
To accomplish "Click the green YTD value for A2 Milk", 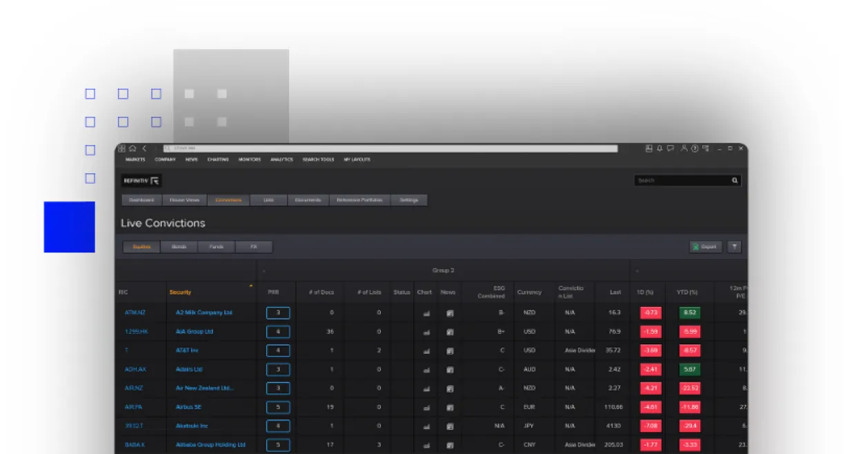I will point(689,313).
